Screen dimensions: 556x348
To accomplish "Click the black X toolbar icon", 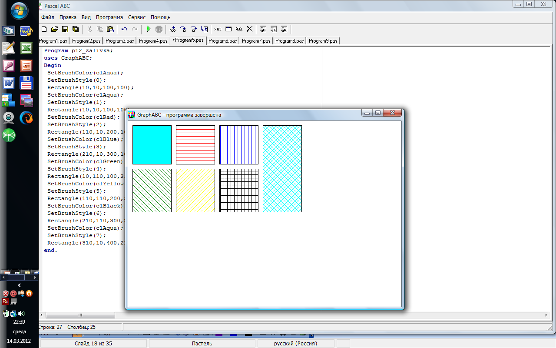I will [249, 29].
